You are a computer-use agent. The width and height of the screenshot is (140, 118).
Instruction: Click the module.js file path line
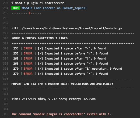click(67, 28)
